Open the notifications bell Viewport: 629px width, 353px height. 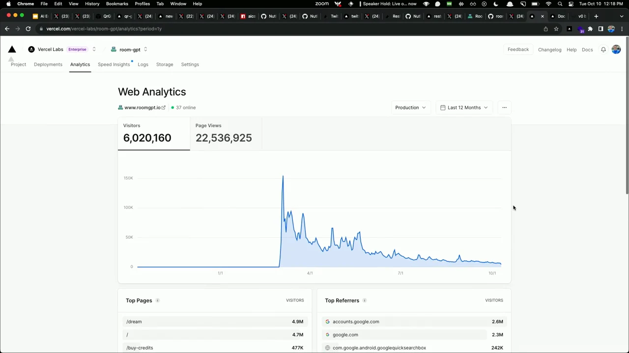click(x=603, y=50)
